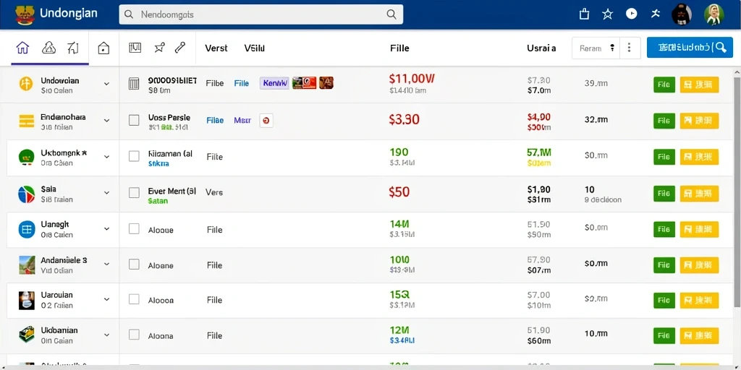Click the triangle warning icon beside home
This screenshot has height=370, width=741.
point(49,48)
